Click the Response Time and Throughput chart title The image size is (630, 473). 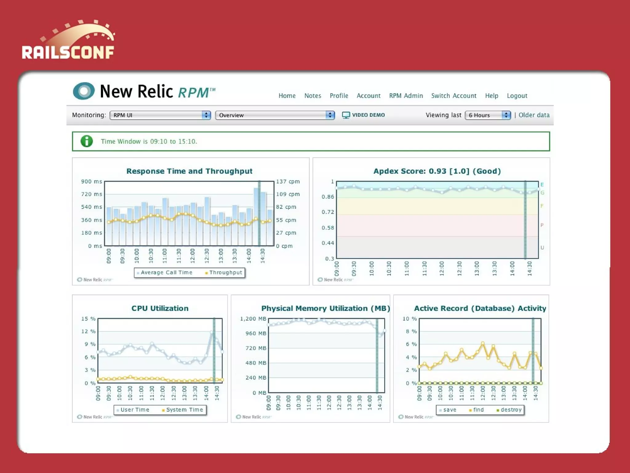tap(189, 171)
